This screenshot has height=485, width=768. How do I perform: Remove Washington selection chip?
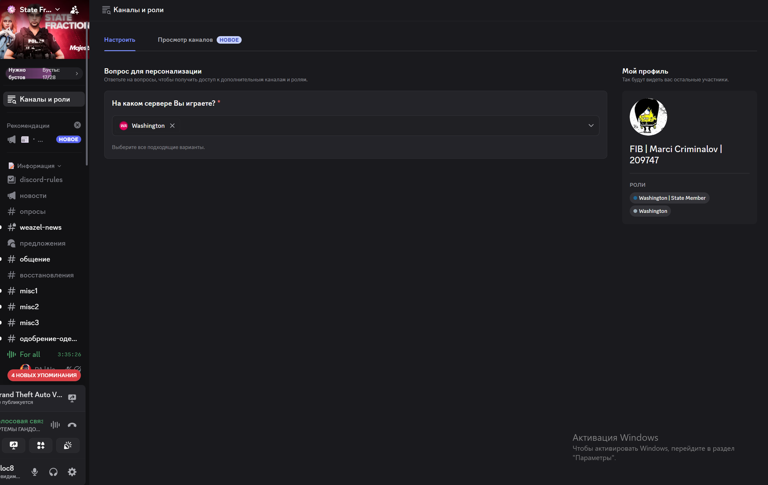pos(172,126)
